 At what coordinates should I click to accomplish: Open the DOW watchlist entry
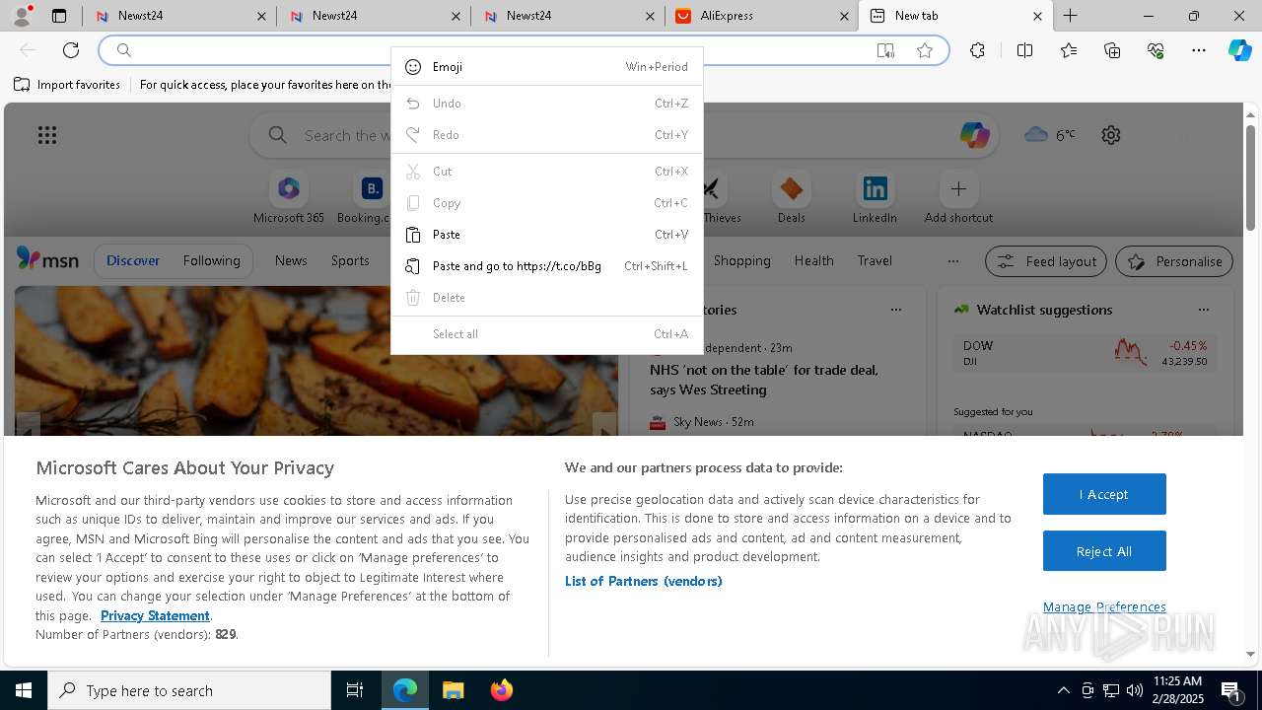[x=1085, y=353]
